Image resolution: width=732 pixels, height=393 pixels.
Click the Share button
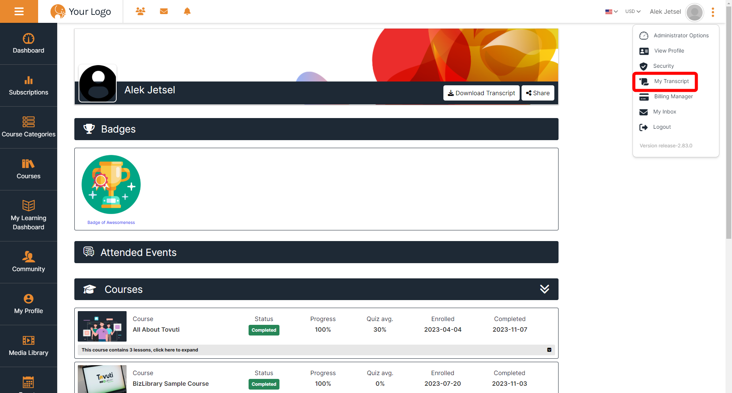pos(538,93)
